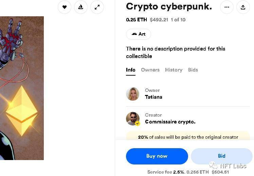Click the collectible title Crypto cyberpunk
Viewport: 254px width, 176px height.
coord(169,7)
